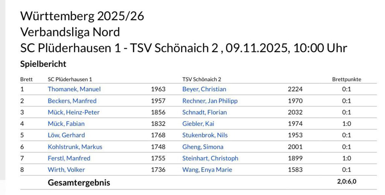Open Stukenbrok, Nils player link

tap(205, 135)
